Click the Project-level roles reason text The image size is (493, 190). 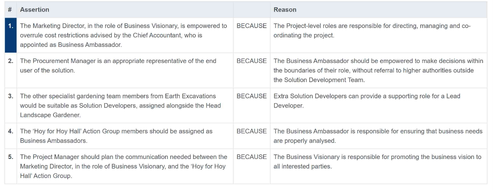pyautogui.click(x=372, y=31)
